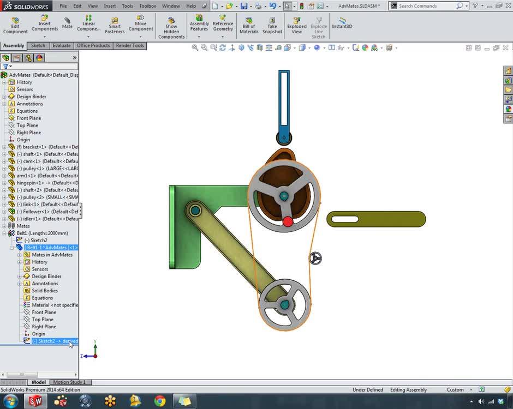Collapse the Belt1 (Length=2000mm) node
The height and width of the screenshot is (409, 513).
click(4, 233)
